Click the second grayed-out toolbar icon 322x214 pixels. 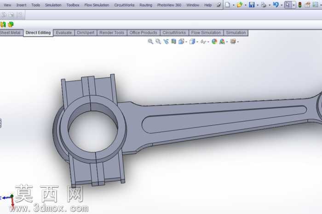tap(11, 15)
